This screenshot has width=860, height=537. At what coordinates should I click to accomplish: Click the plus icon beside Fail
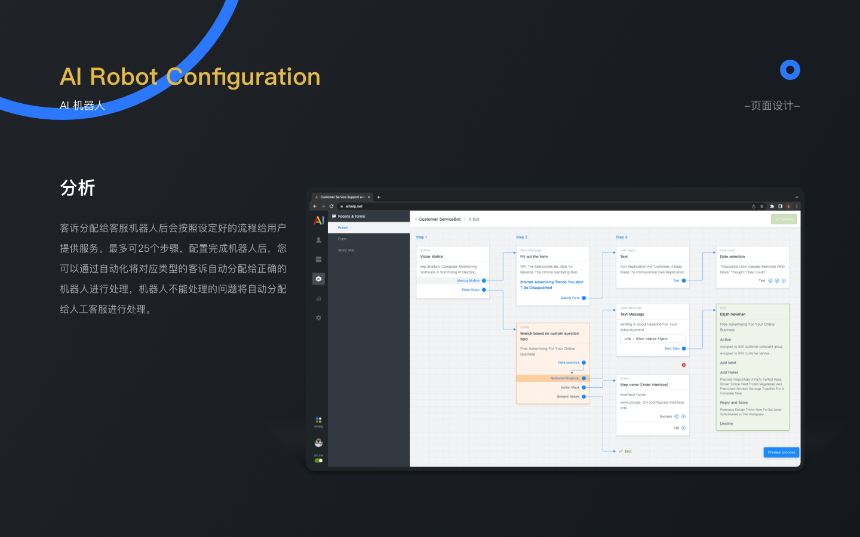[x=683, y=428]
